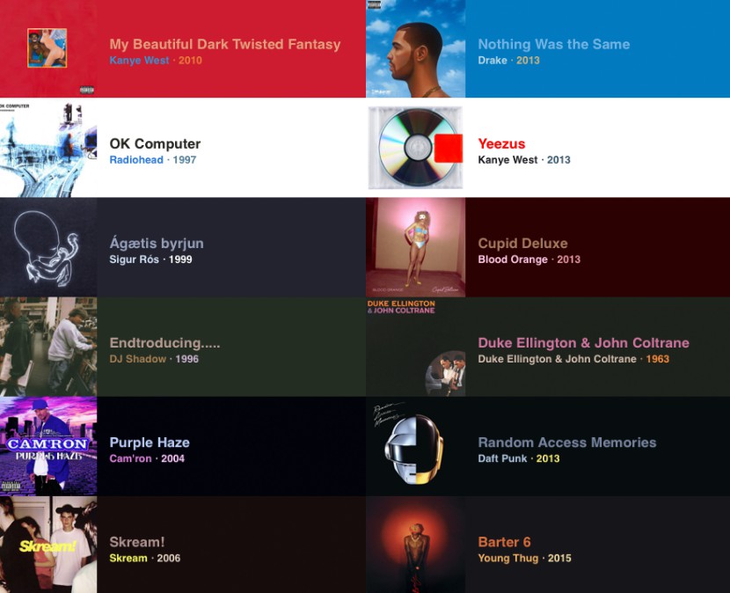Screen dimensions: 730x593
Task: Open the Endtroducing..... album artwork
Action: (x=48, y=347)
